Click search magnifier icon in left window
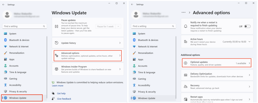The width and height of the screenshot is (258, 103). click(x=44, y=26)
